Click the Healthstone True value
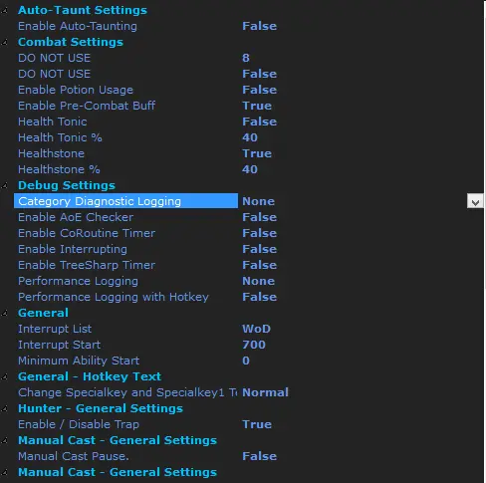This screenshot has width=486, height=483. [257, 153]
